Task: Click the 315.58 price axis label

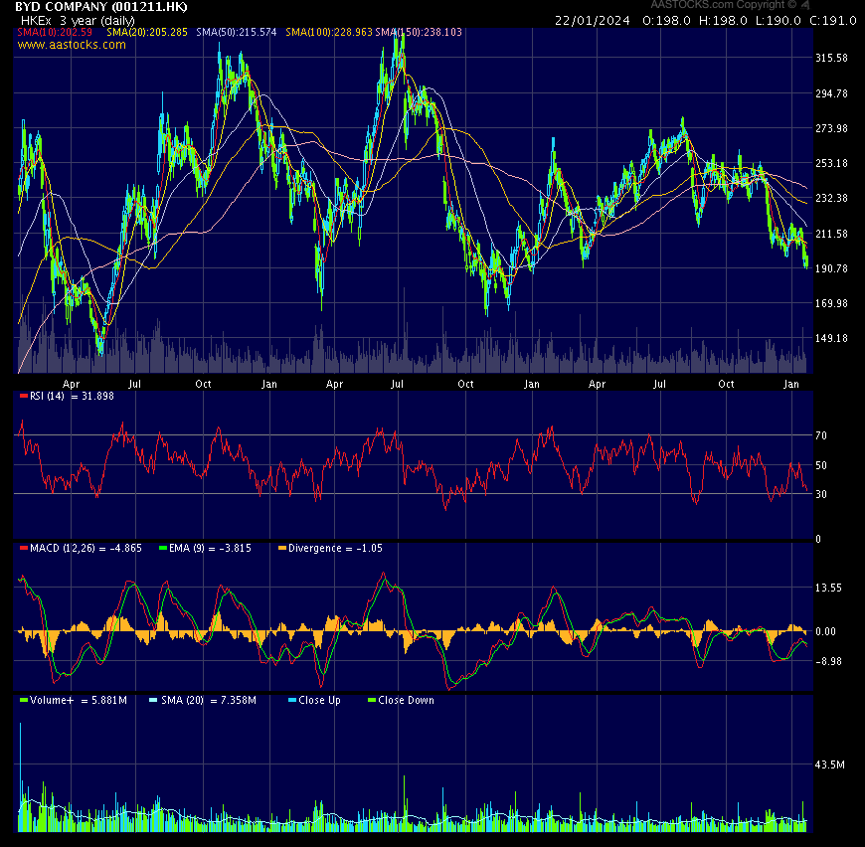Action: 831,58
